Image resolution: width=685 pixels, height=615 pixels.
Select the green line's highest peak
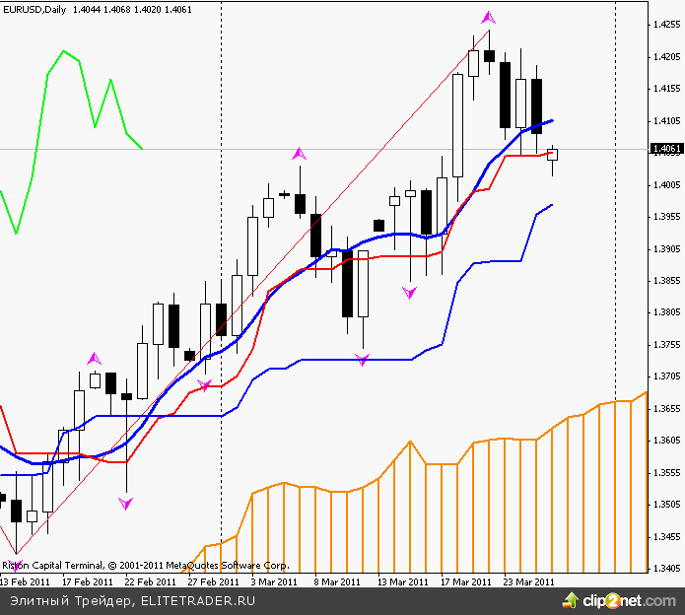[x=64, y=51]
